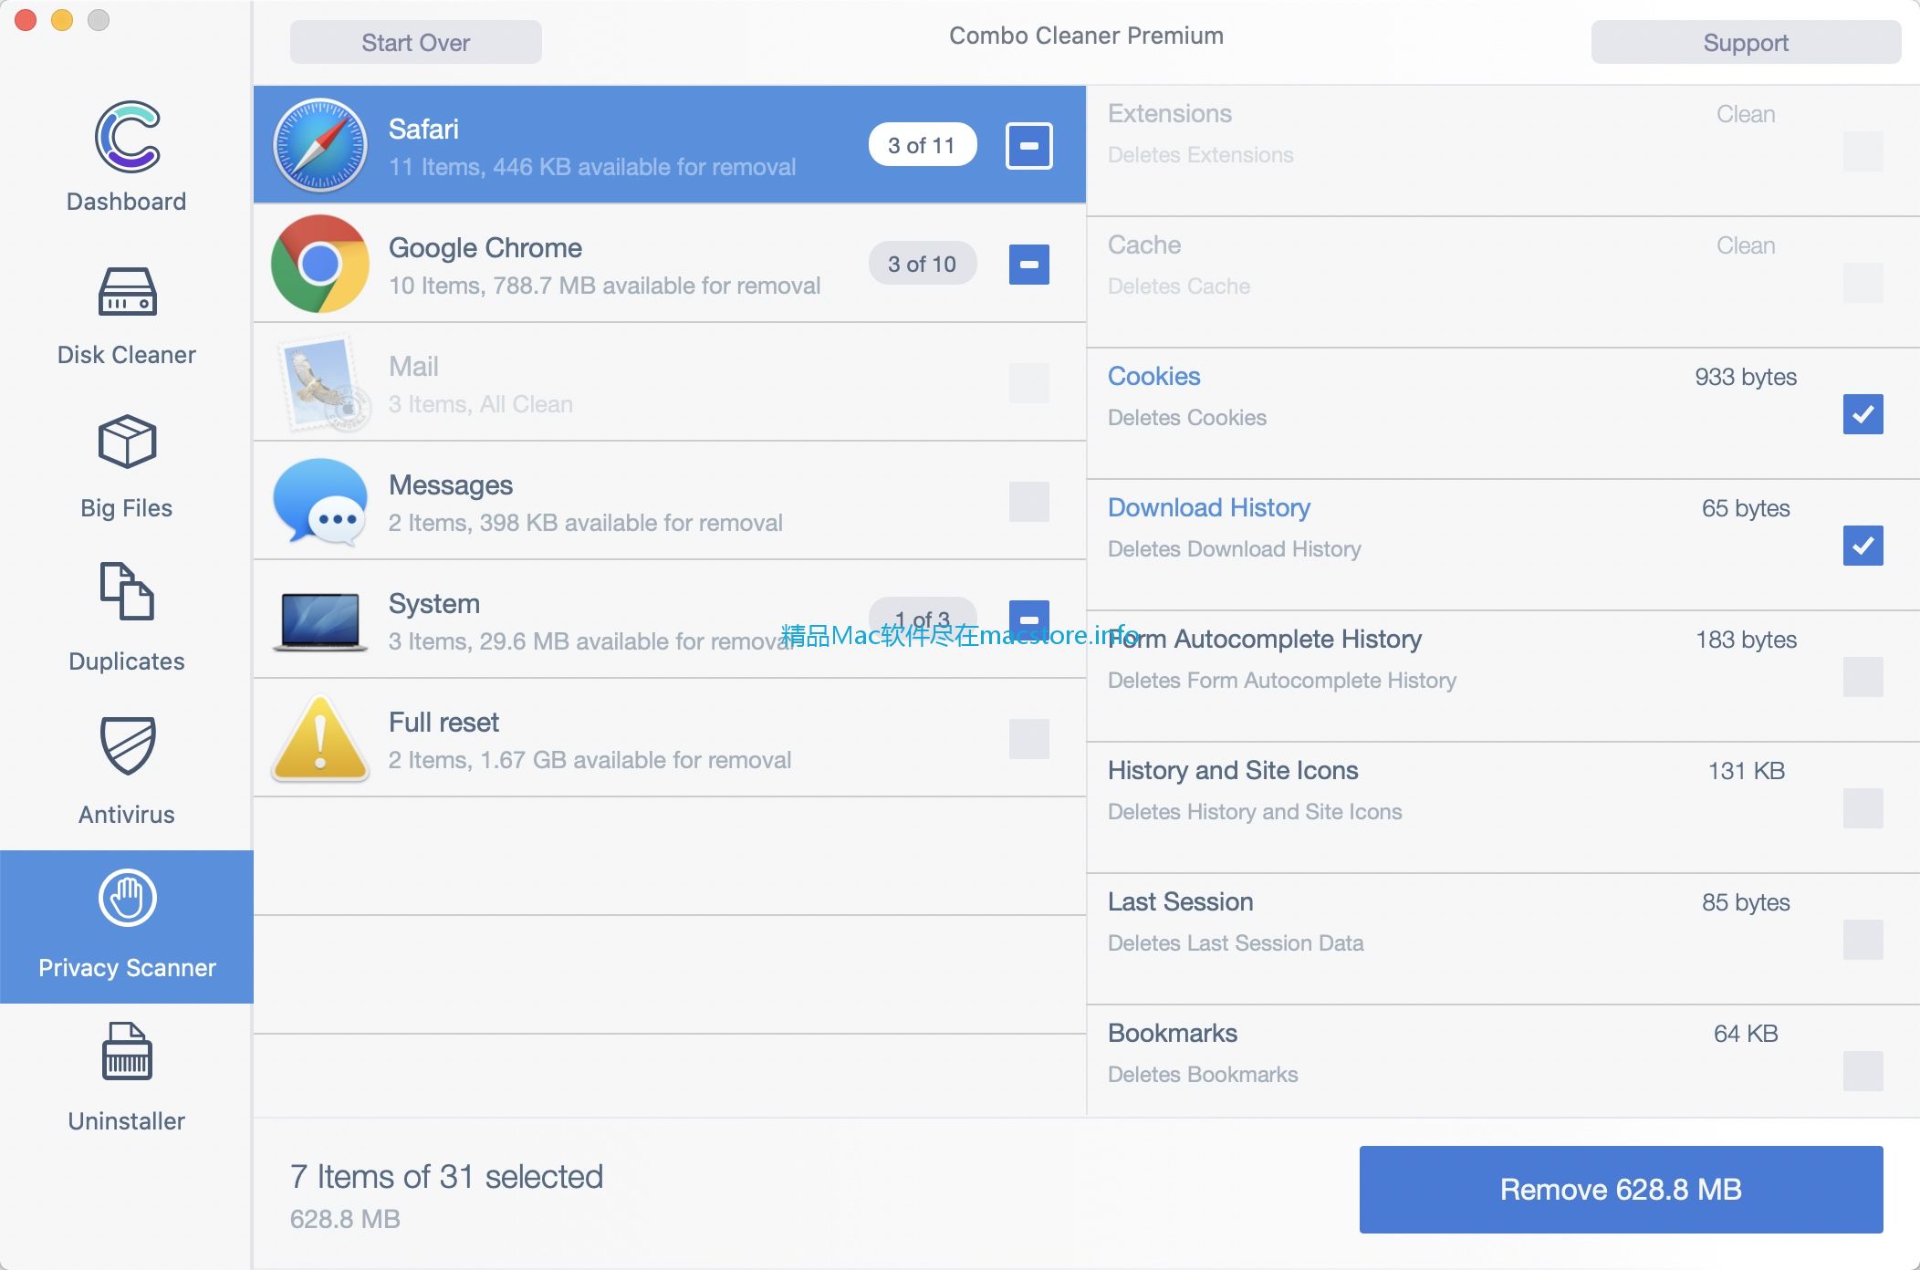
Task: Toggle the Safari mixed-state checkbox
Action: coord(1029,146)
